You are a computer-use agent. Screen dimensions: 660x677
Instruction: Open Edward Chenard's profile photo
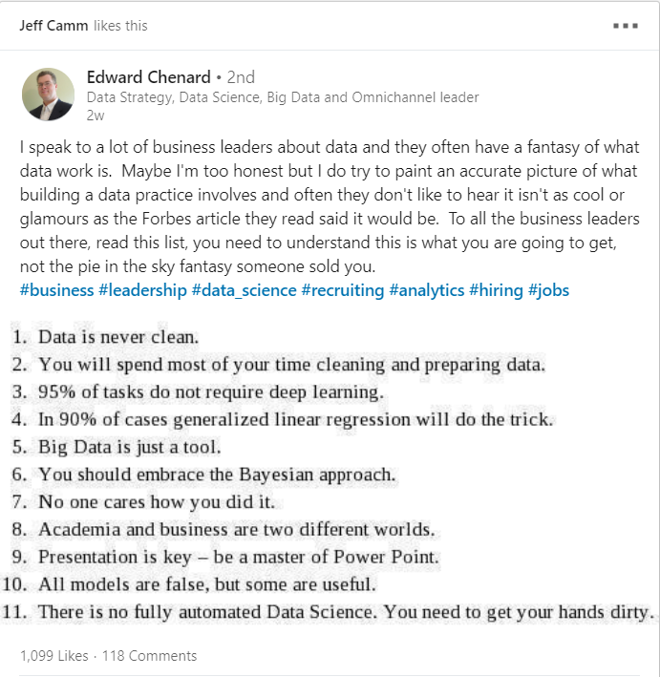tap(48, 95)
